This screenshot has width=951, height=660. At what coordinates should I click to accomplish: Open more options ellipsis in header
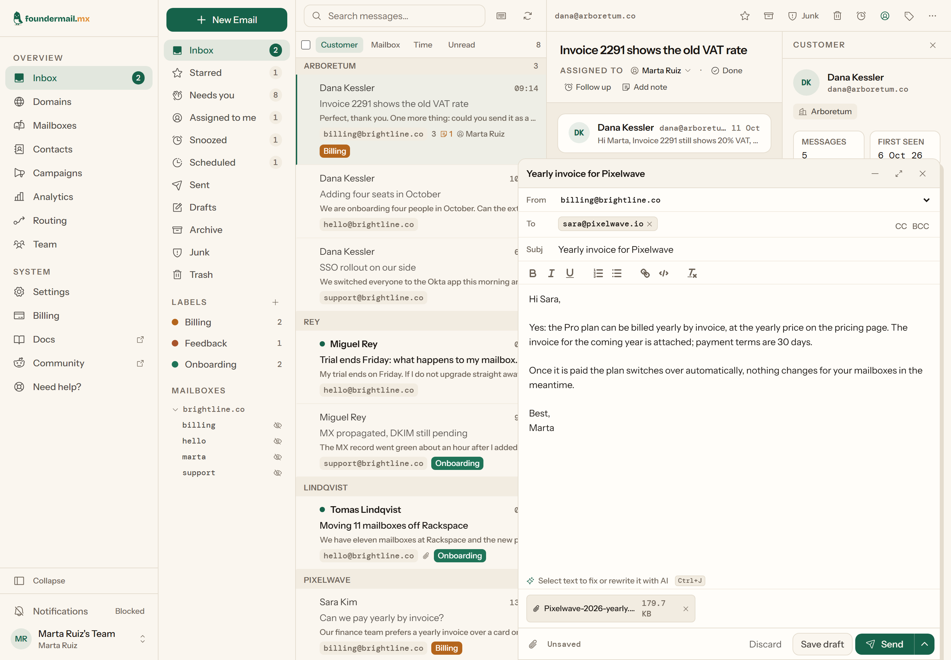(x=933, y=16)
